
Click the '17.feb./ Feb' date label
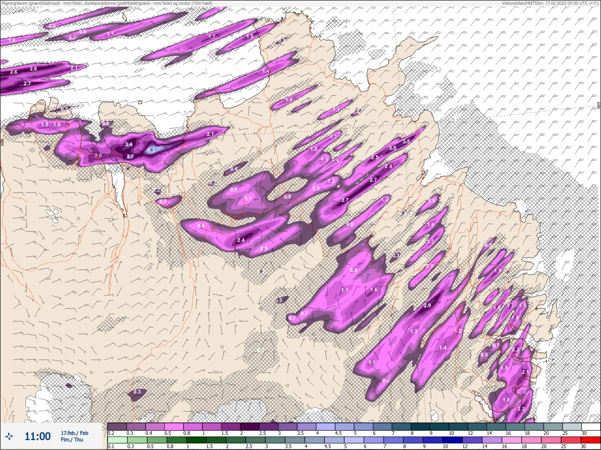pos(74,433)
